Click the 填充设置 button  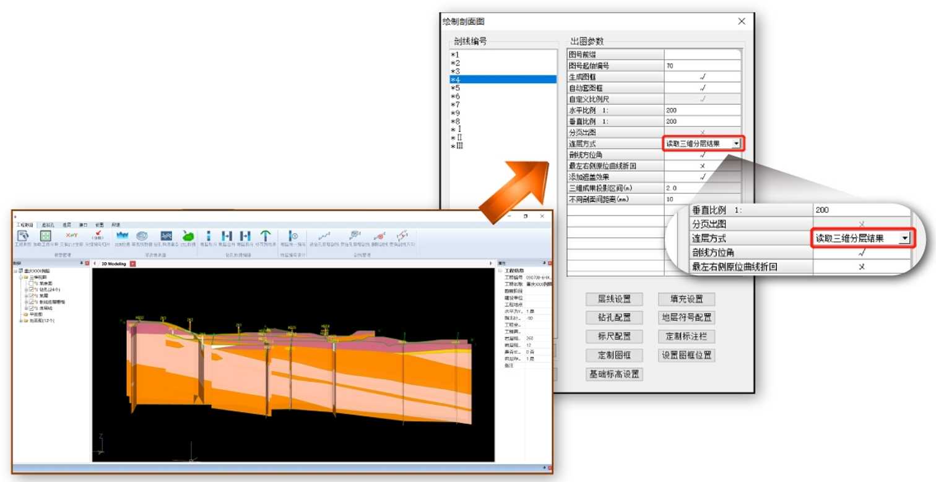tap(686, 299)
